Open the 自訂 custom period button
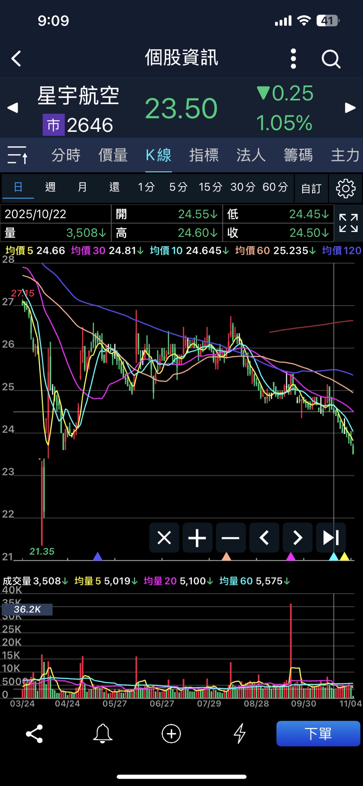Screen dimensions: 363x786 311,188
